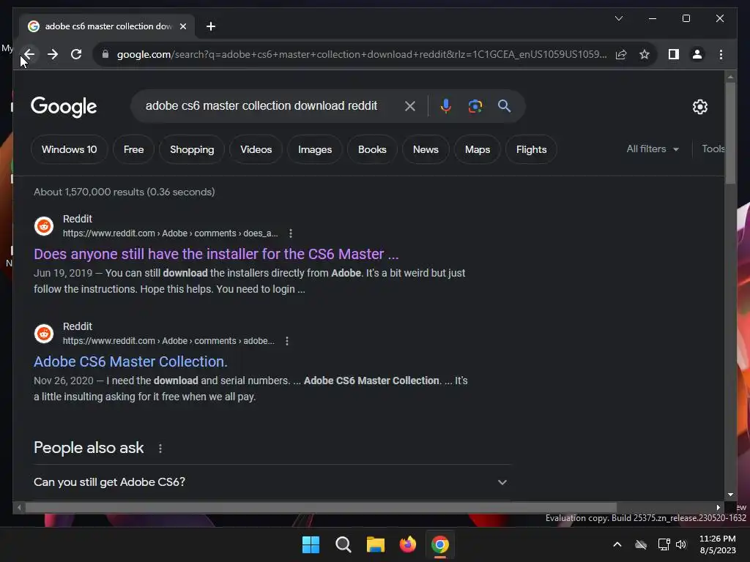Viewport: 750px width, 562px height.
Task: Switch to Videos results
Action: pos(256,149)
